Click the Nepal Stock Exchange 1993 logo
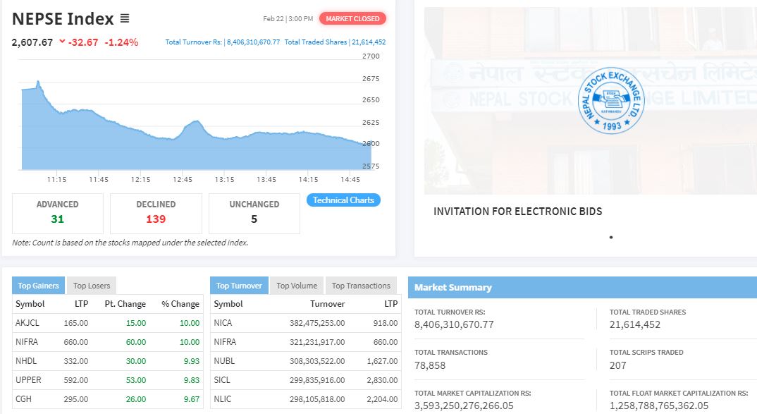Image resolution: width=757 pixels, height=414 pixels. (x=610, y=100)
